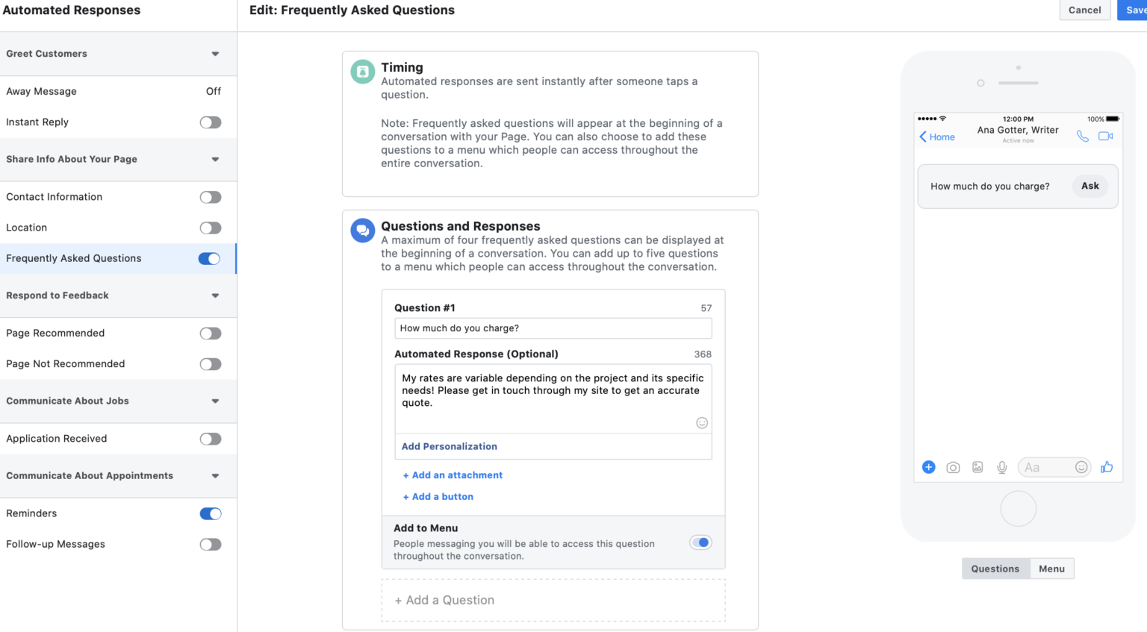This screenshot has height=632, width=1147.
Task: Click 'Ana Gotter, Writer' name in preview
Action: pos(1018,130)
